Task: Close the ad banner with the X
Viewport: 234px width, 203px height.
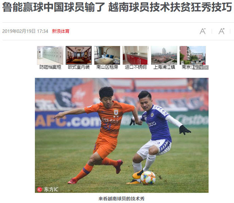Action: 206,68
